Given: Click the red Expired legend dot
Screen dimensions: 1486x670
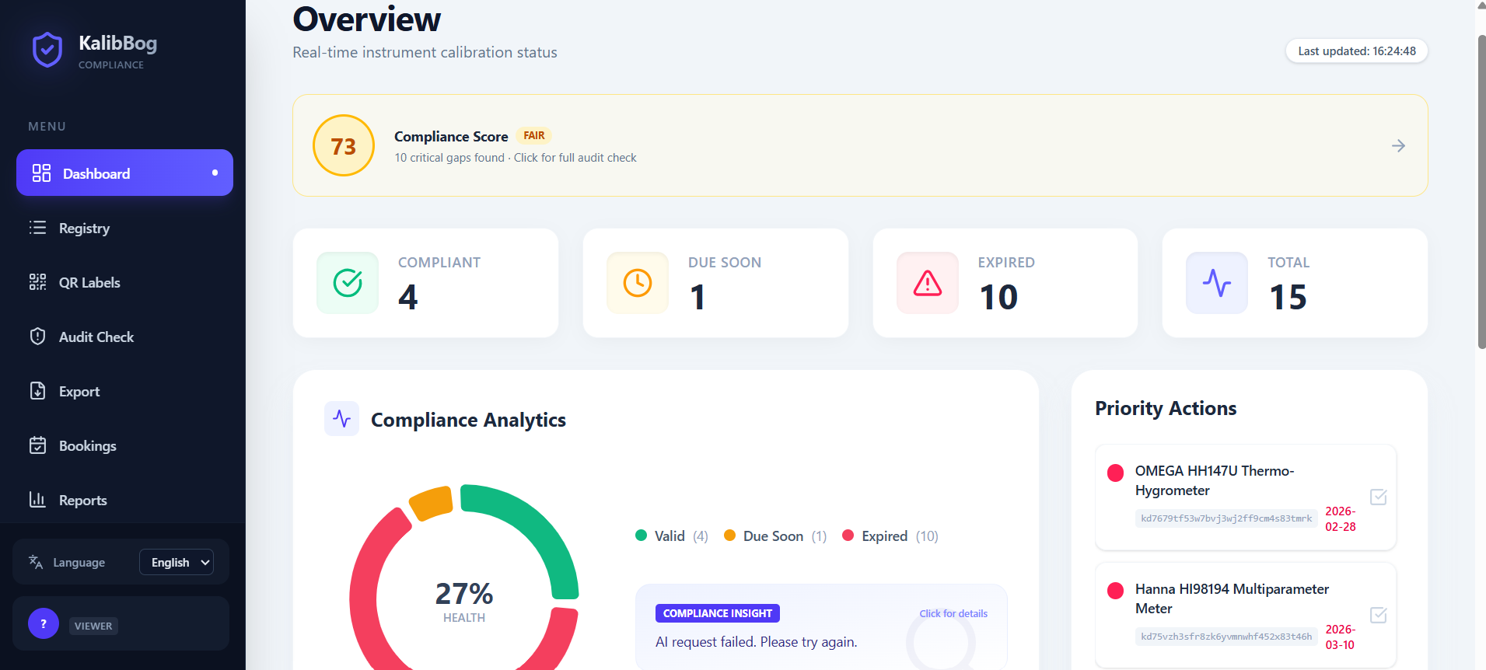Looking at the screenshot, I should (x=848, y=535).
